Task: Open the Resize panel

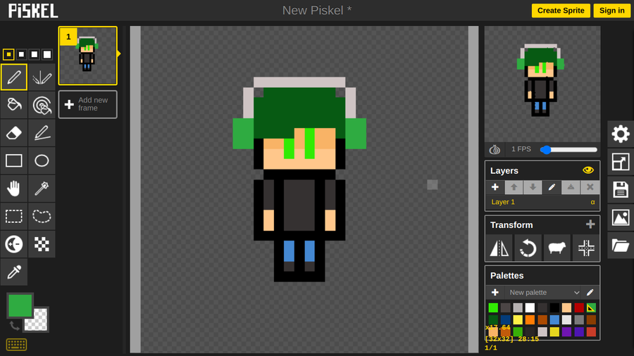Action: point(620,162)
